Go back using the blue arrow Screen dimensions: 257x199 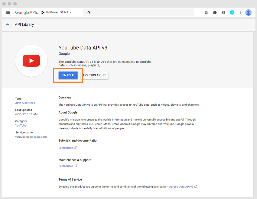click(x=8, y=24)
